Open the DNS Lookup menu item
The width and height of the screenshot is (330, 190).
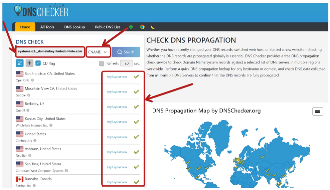point(74,27)
